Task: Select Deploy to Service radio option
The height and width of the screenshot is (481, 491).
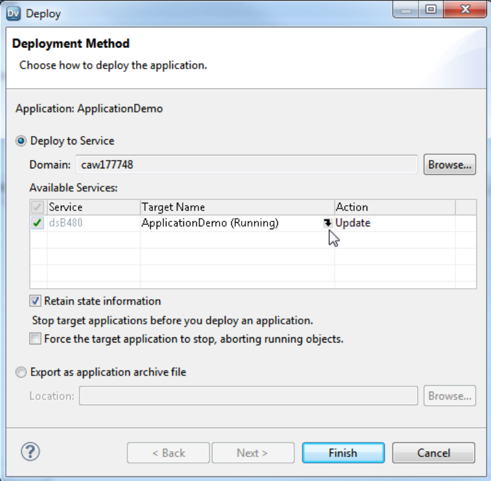Action: click(x=21, y=140)
